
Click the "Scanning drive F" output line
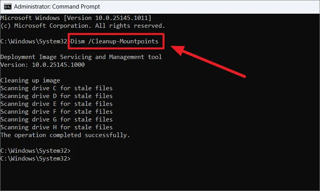(x=56, y=112)
